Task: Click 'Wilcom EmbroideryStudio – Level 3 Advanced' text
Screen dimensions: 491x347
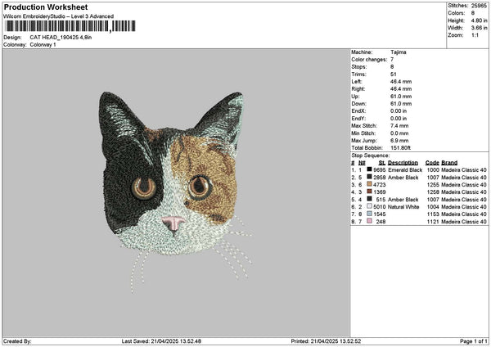Action: 59,16
